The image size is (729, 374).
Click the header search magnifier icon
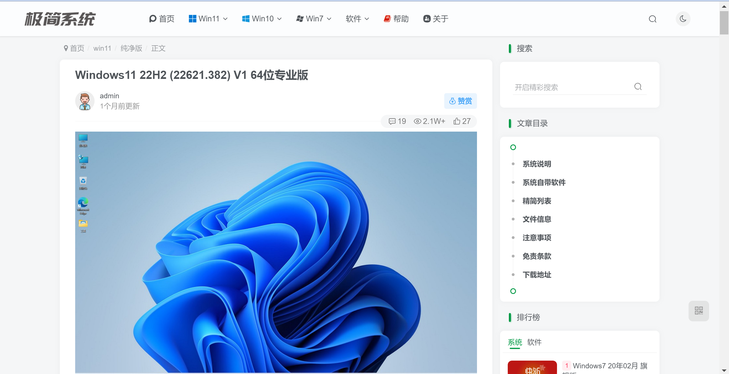[x=652, y=19]
